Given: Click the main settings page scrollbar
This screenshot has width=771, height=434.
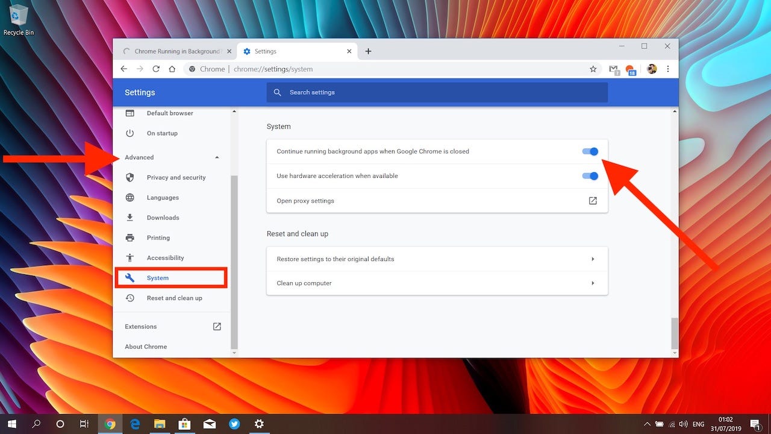Looking at the screenshot, I should (x=675, y=333).
